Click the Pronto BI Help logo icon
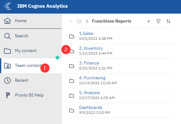 click(7, 95)
